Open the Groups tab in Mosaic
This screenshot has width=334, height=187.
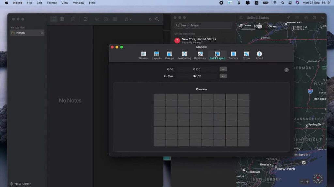(x=170, y=55)
